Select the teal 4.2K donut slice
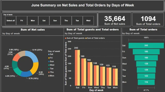 [18, 71]
